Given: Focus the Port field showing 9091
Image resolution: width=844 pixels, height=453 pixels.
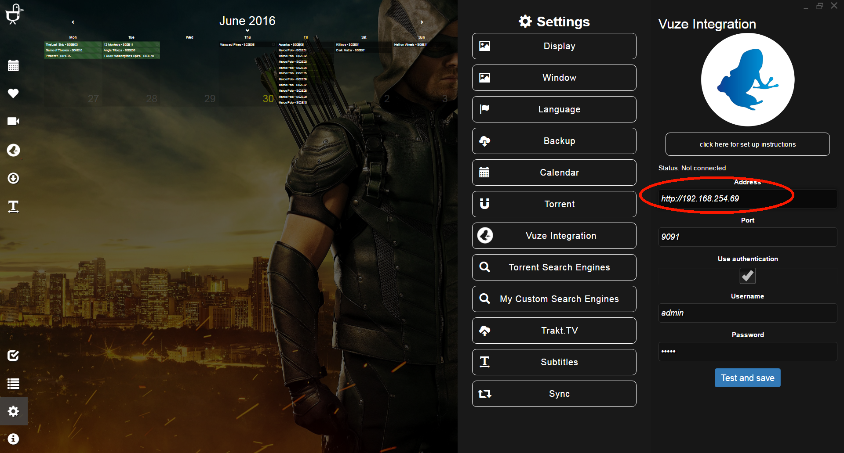Looking at the screenshot, I should tap(747, 237).
